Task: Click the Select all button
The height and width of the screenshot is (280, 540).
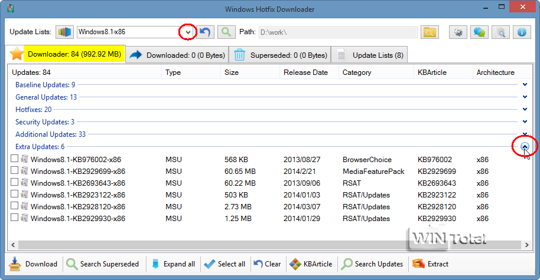Action: pos(225,264)
